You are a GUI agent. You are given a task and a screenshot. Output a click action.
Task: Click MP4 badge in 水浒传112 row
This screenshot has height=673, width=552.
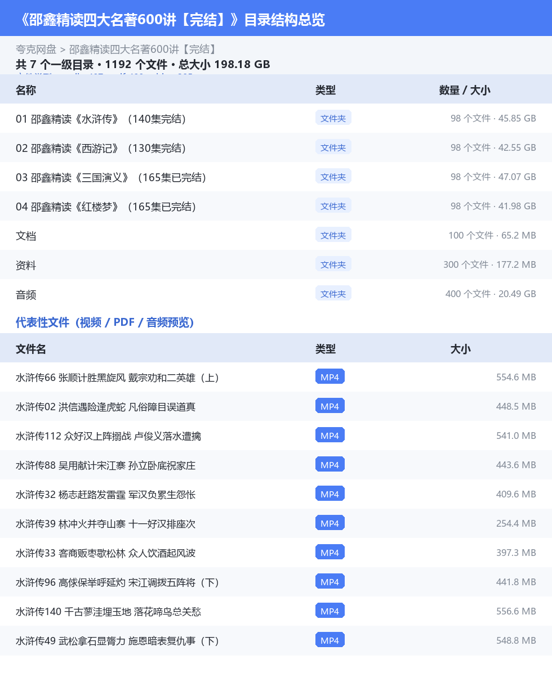coord(330,435)
